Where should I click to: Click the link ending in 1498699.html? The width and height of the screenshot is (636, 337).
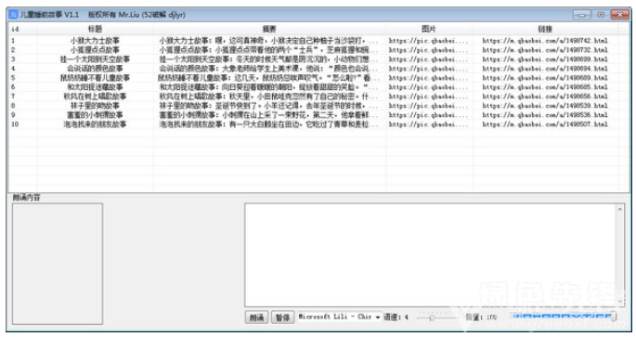(x=545, y=59)
